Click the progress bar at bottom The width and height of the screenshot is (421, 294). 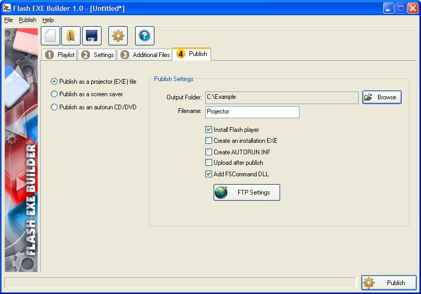pos(180,282)
